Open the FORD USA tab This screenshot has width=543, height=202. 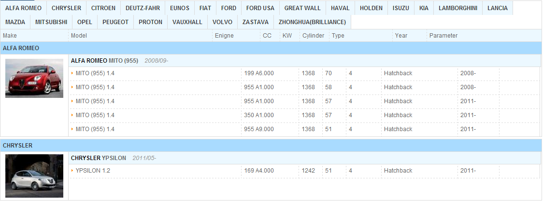(260, 8)
